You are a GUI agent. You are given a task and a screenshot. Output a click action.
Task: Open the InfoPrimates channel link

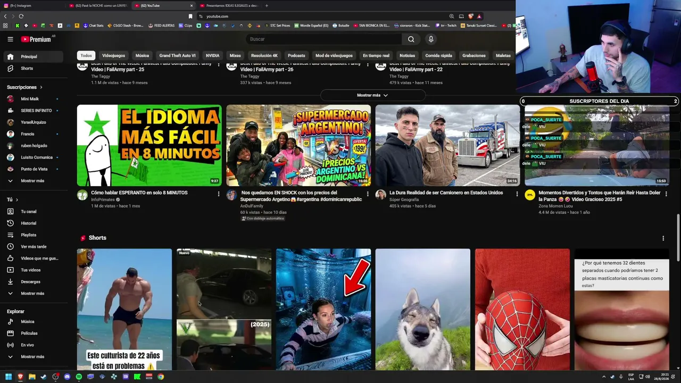103,199
